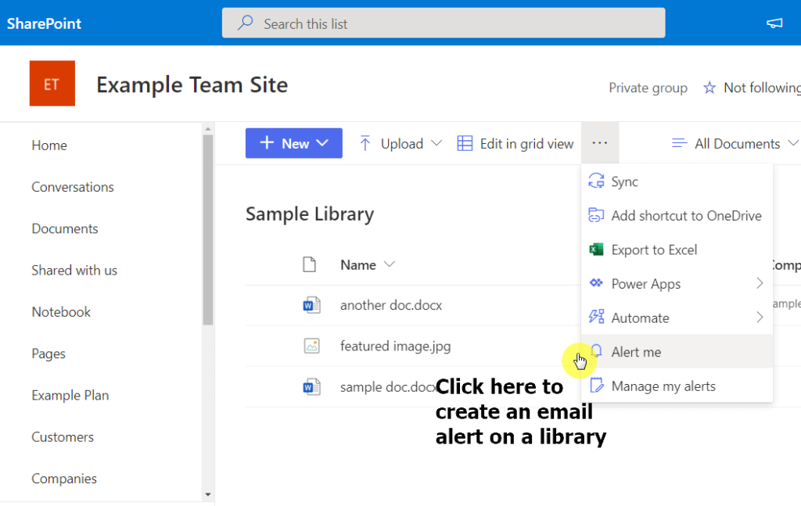
Task: Open the Companies list link
Action: click(64, 479)
